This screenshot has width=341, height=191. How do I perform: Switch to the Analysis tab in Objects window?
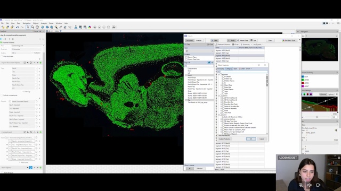(199, 40)
